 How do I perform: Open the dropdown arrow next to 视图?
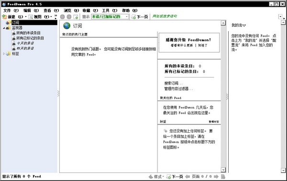(51, 17)
